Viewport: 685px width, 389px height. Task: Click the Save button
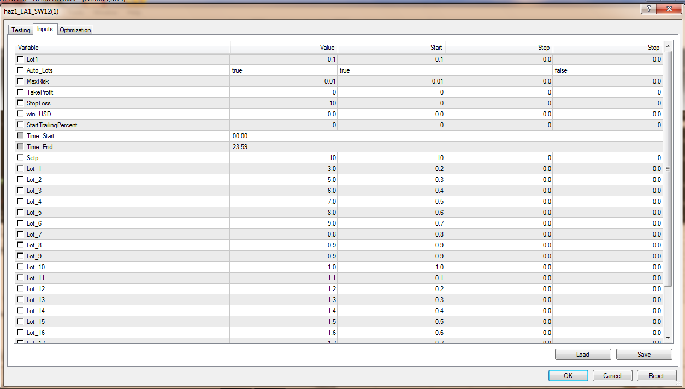tap(644, 355)
